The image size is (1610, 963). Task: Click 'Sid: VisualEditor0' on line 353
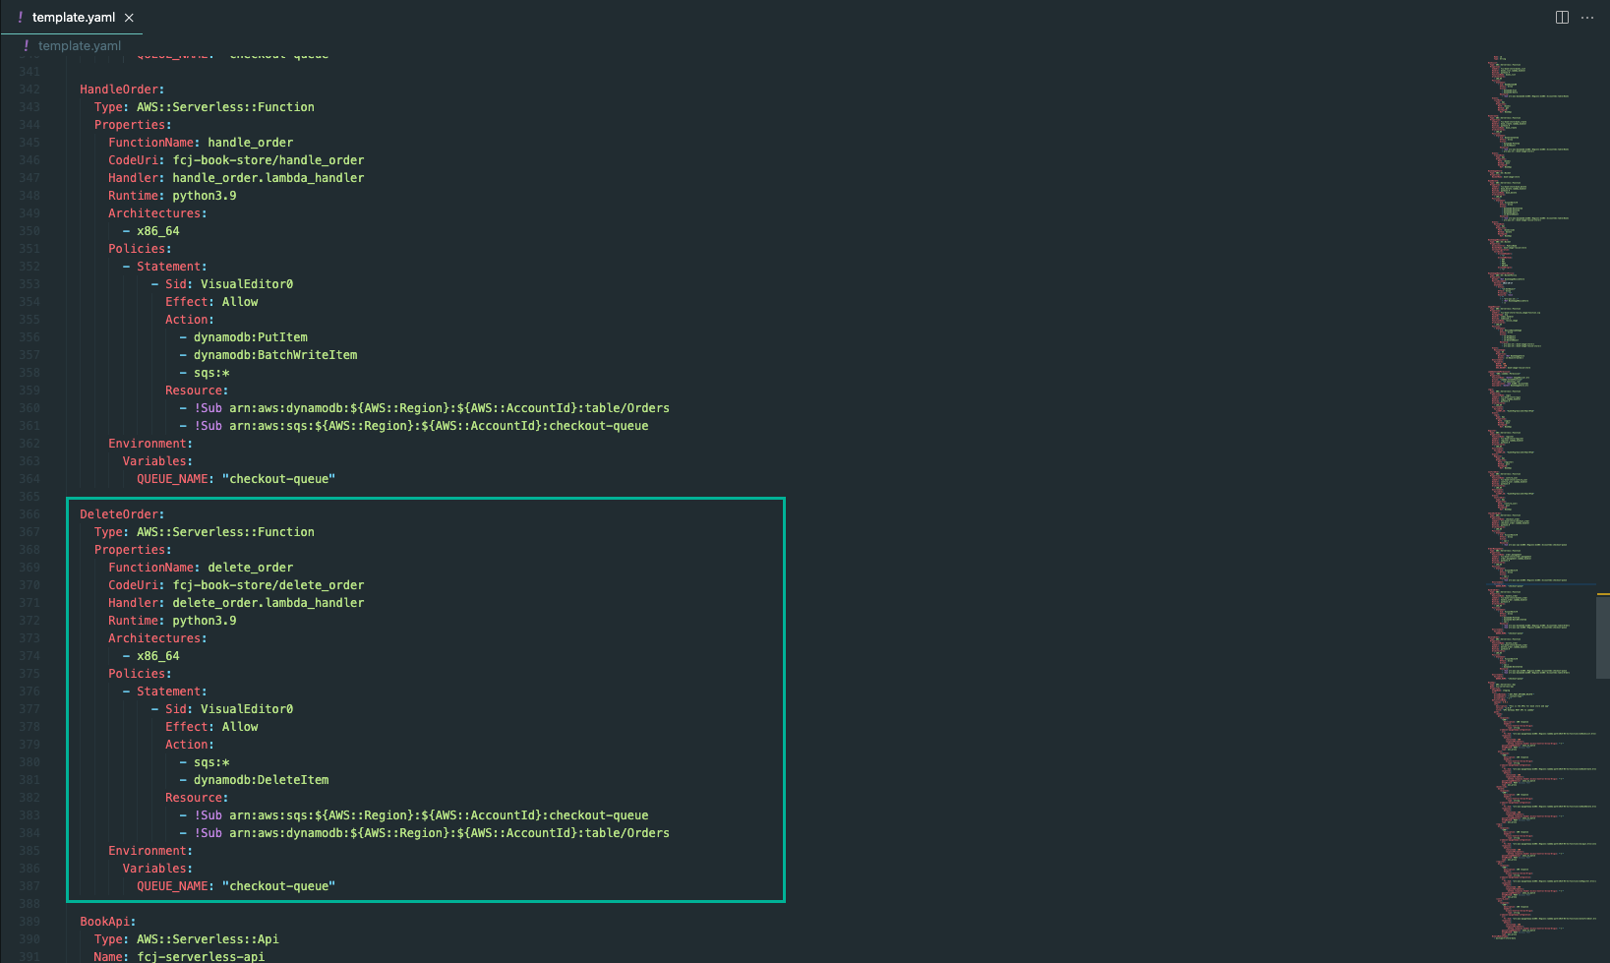229,284
